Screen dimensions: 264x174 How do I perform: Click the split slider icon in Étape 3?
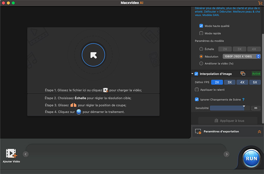[73, 105]
